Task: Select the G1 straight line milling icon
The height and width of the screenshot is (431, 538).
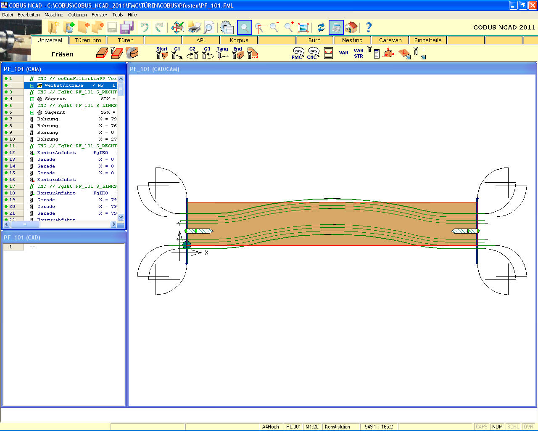Action: pyautogui.click(x=177, y=53)
